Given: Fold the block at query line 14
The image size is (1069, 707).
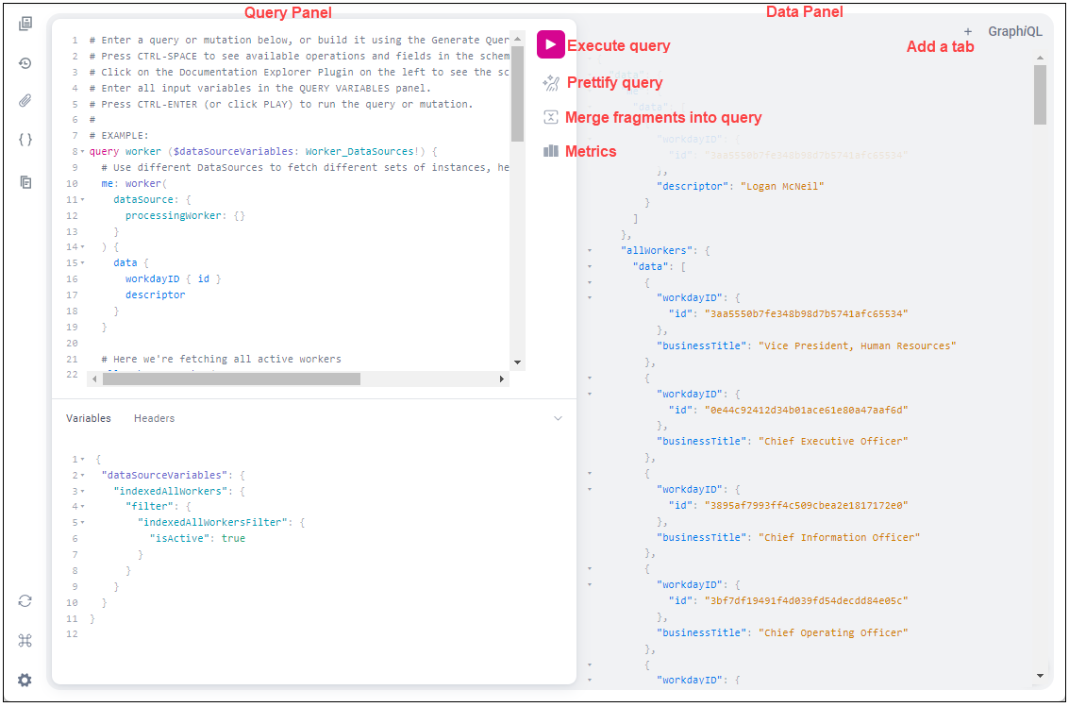Looking at the screenshot, I should [82, 246].
